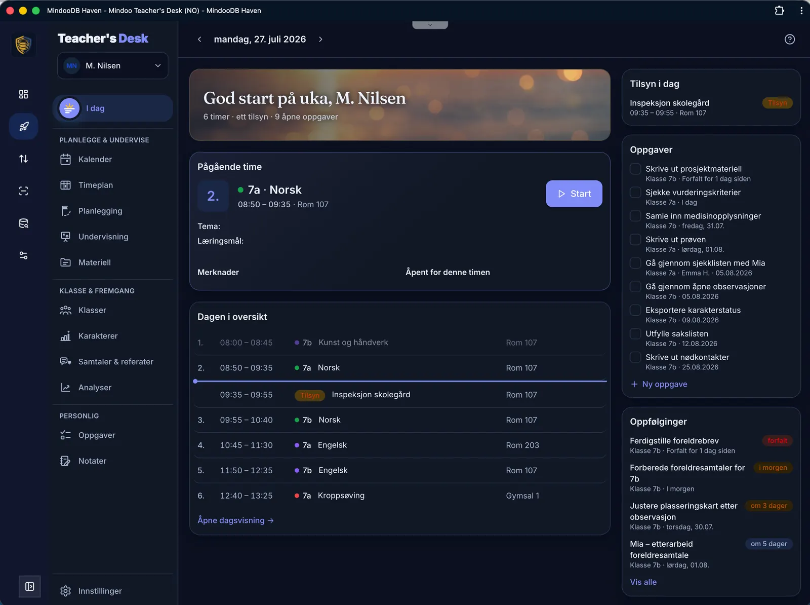Check the 'Utfylle sakslisten' task
The width and height of the screenshot is (810, 605).
[x=635, y=334]
